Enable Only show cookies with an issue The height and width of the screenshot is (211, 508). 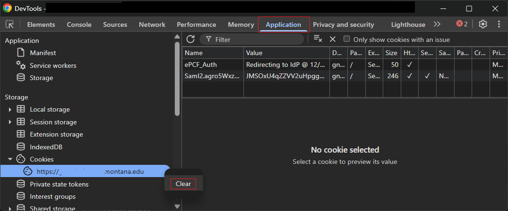pos(347,39)
